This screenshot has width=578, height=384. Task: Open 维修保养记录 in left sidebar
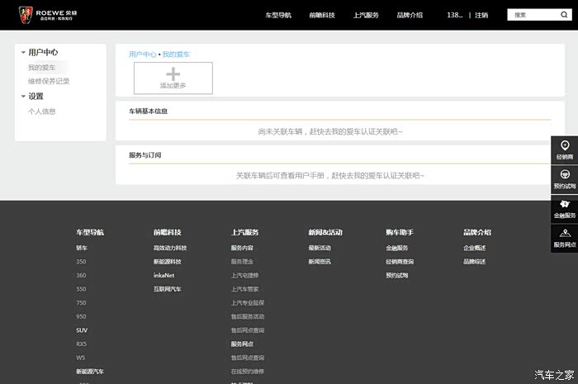tap(49, 81)
